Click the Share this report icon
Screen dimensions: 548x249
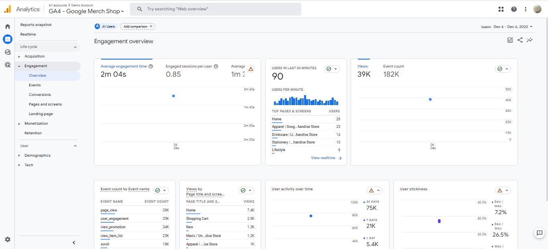click(520, 40)
